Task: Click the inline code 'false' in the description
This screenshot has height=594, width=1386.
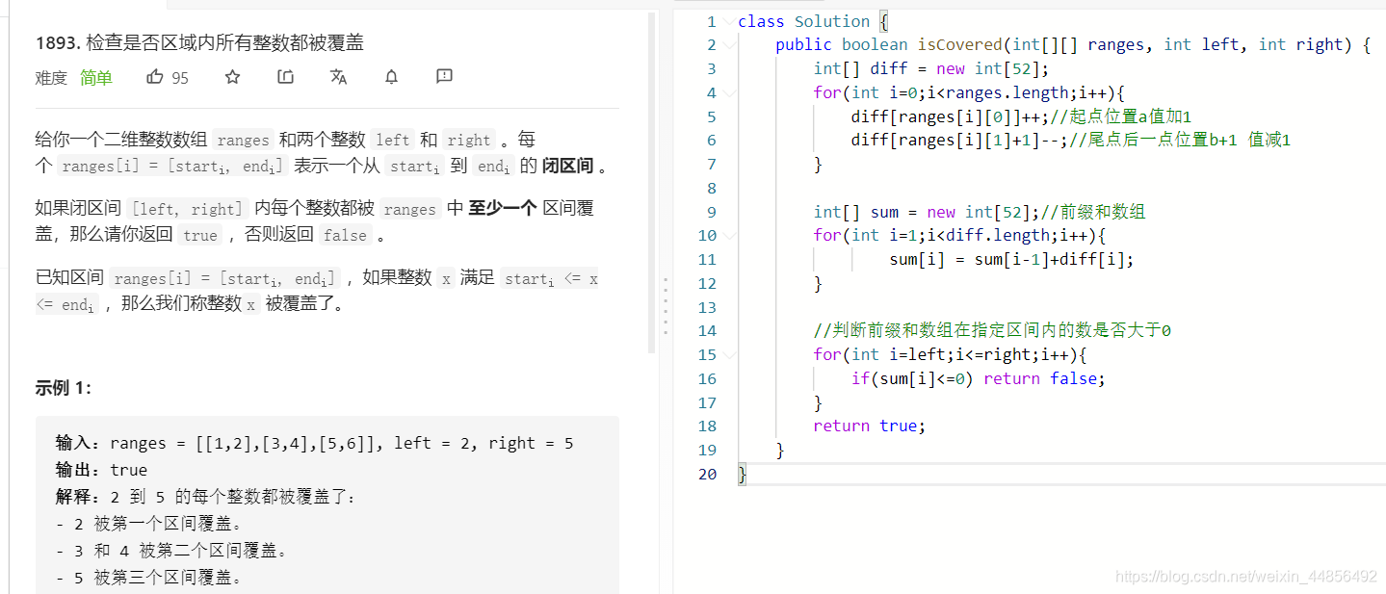Action: pos(345,235)
